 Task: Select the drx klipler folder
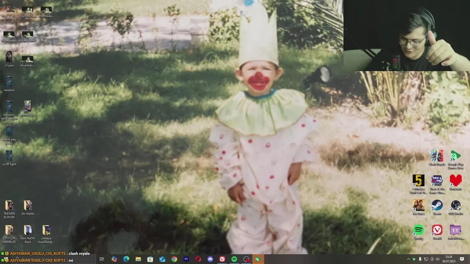(x=28, y=208)
